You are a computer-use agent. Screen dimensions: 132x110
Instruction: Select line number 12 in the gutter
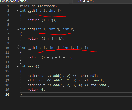(7, 57)
